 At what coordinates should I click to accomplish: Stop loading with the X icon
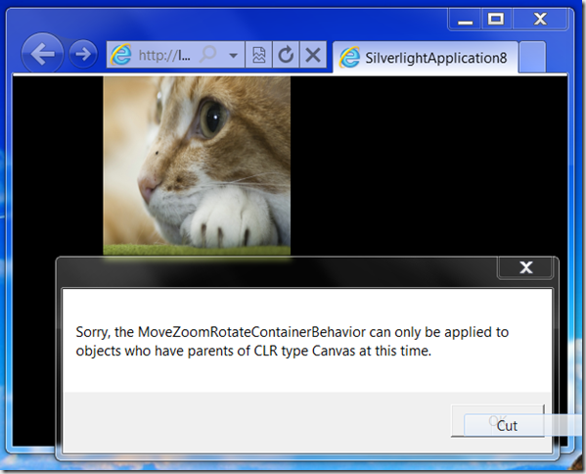313,55
